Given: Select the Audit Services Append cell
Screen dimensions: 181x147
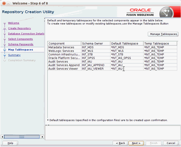Looking at the screenshot, I should tap(64, 65).
